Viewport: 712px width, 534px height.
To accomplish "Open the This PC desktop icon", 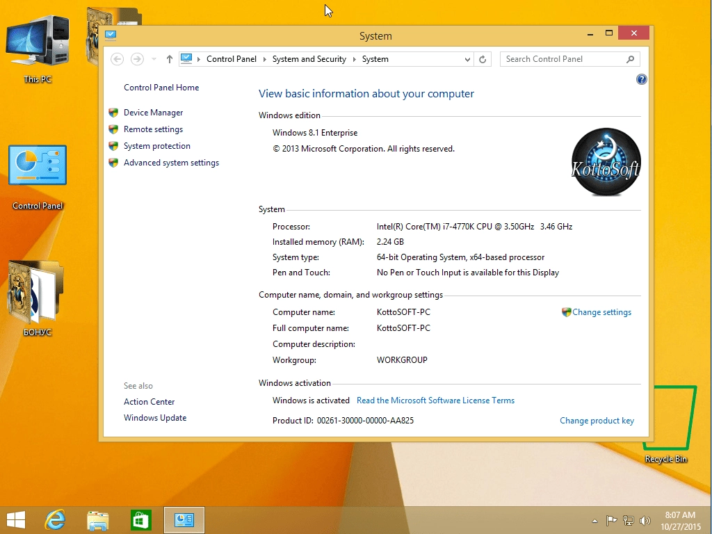I will click(x=38, y=49).
